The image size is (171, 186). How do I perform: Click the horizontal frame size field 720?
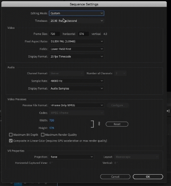pos(55,34)
